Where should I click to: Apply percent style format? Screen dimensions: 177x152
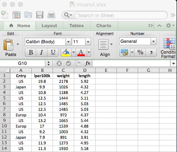[x=140, y=52]
